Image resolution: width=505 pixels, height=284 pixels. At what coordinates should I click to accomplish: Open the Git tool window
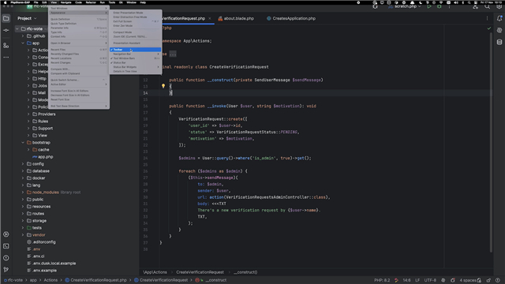[6, 270]
